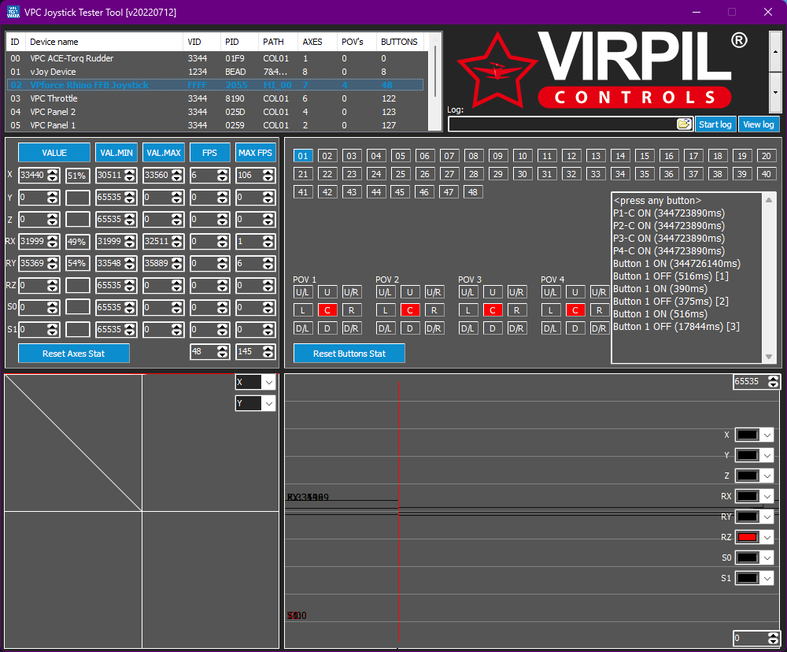This screenshot has height=652, width=787.
Task: Click the MAX FPS header button
Action: tap(256, 153)
